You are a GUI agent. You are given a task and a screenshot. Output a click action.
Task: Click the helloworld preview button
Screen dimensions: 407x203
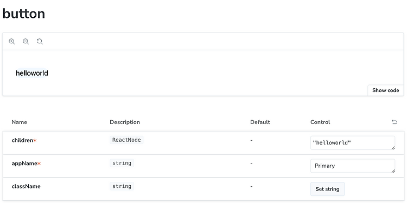(32, 73)
